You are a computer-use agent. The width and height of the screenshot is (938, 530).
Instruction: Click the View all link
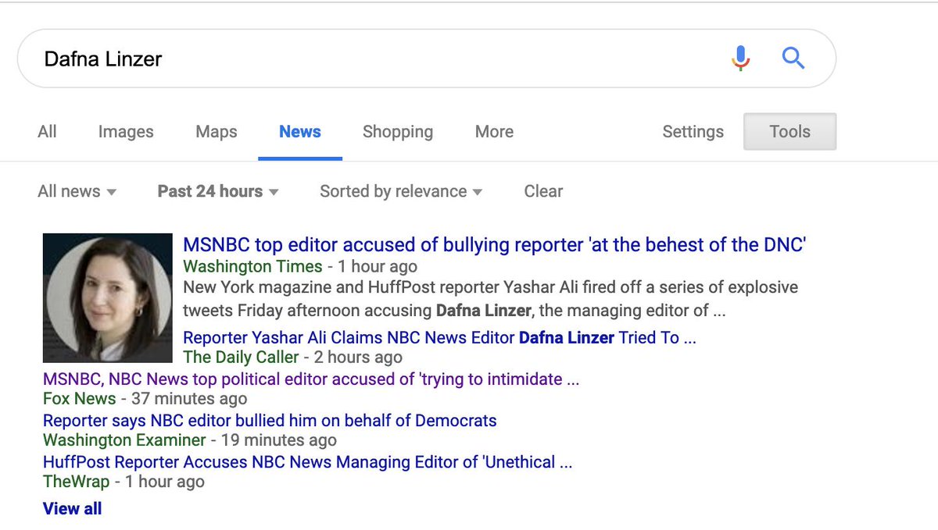(72, 509)
